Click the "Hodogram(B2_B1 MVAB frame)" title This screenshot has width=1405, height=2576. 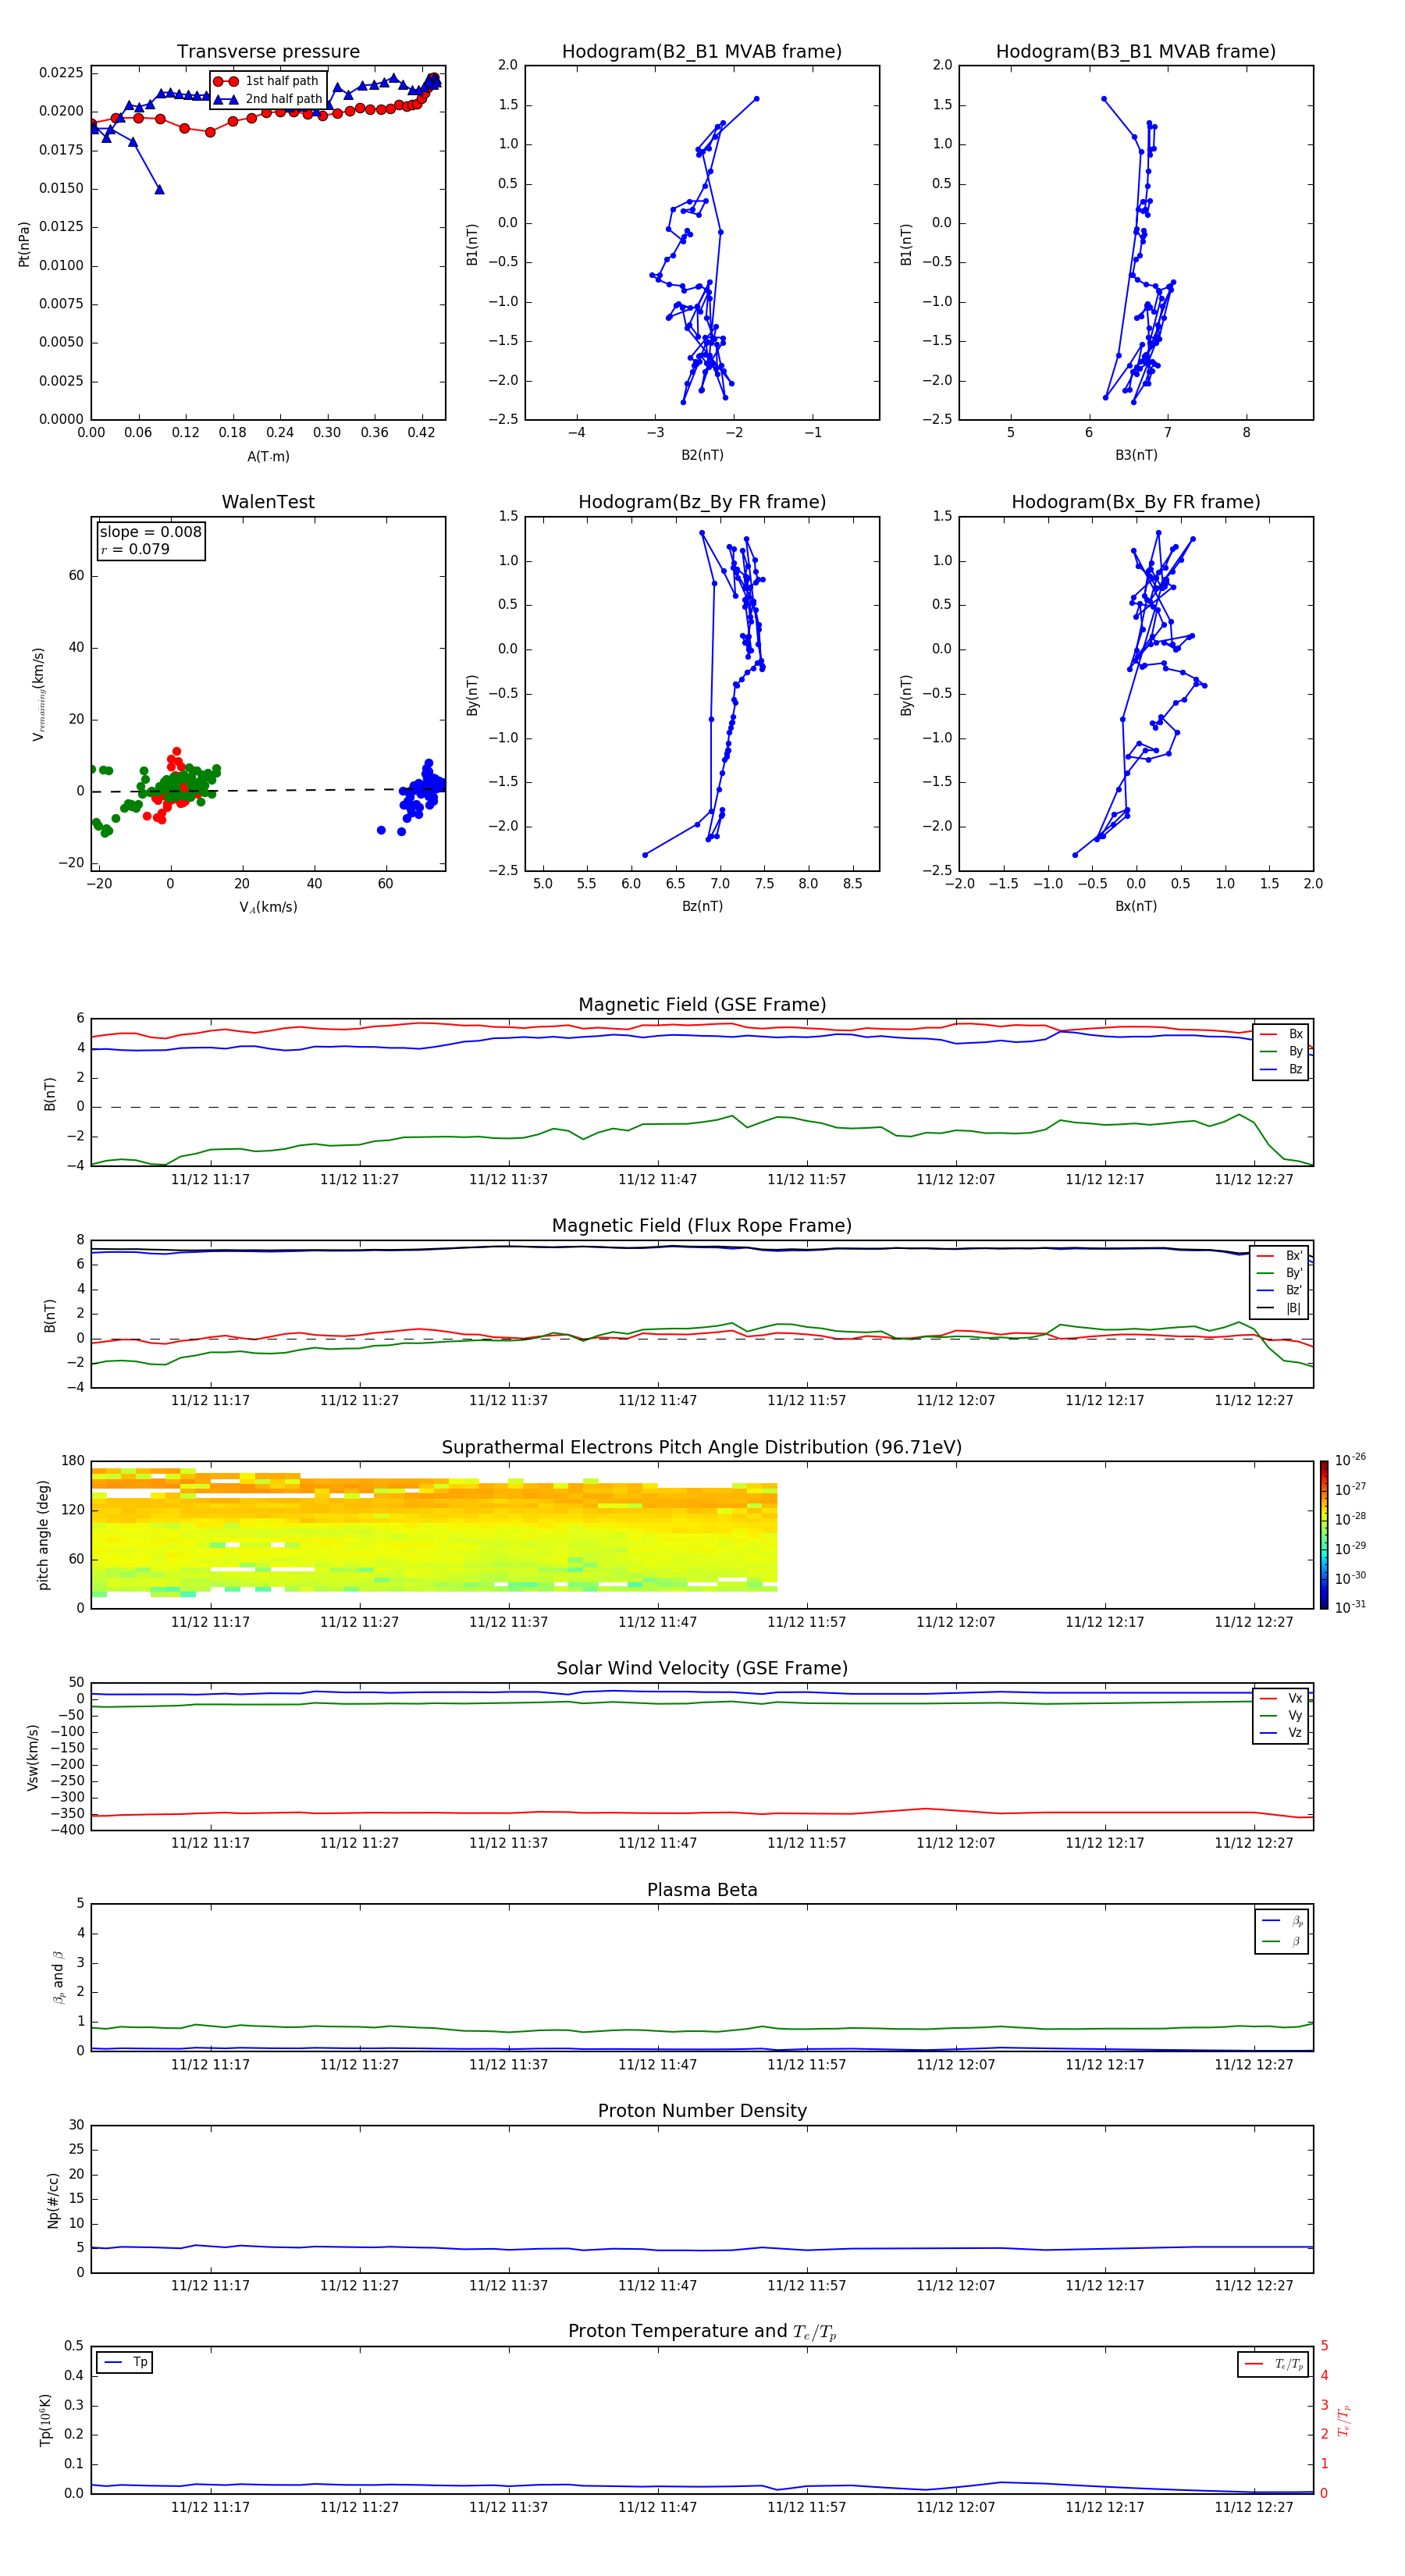click(x=701, y=51)
